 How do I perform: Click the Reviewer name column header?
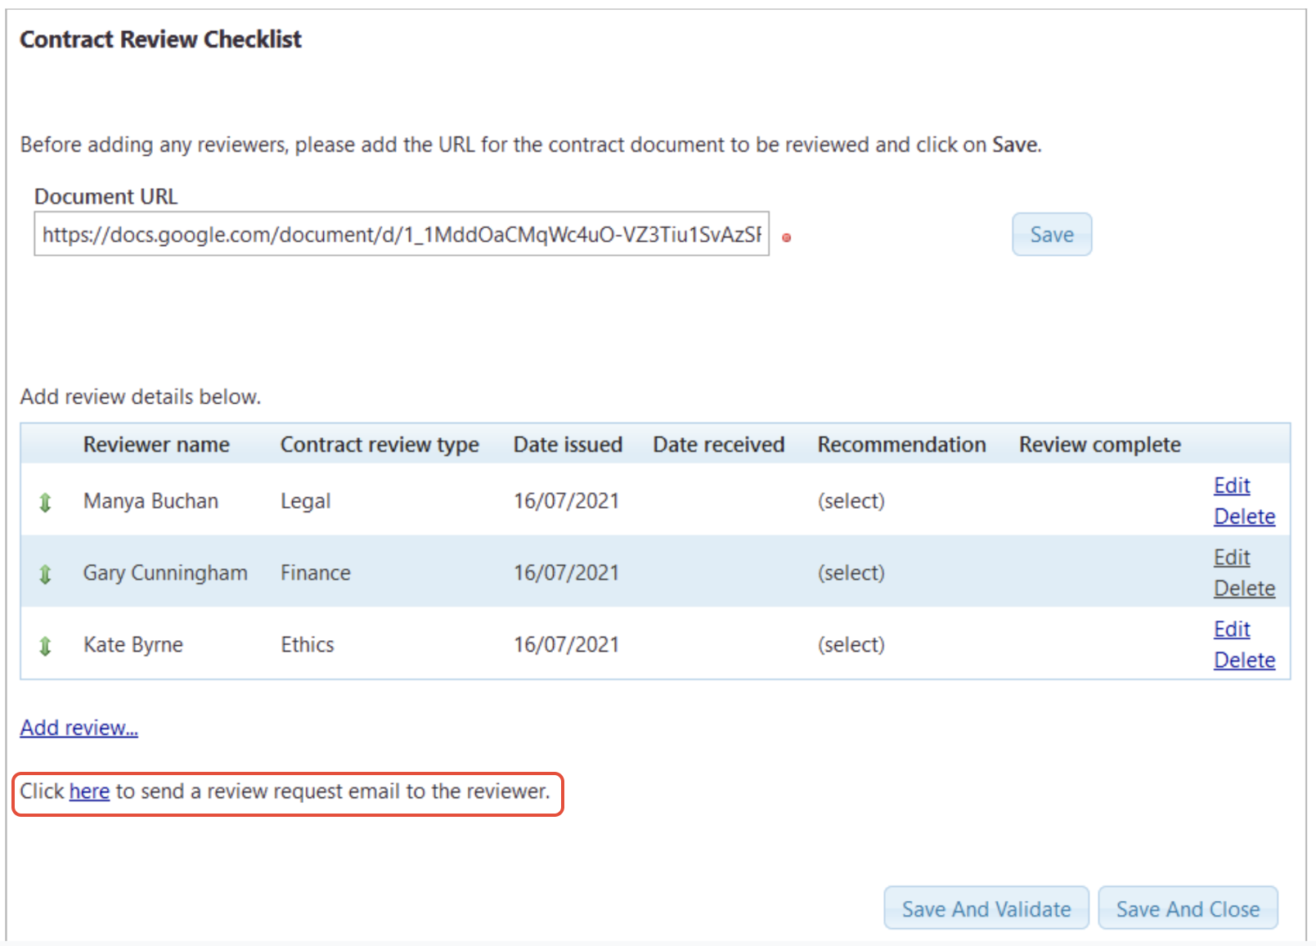pyautogui.click(x=156, y=445)
